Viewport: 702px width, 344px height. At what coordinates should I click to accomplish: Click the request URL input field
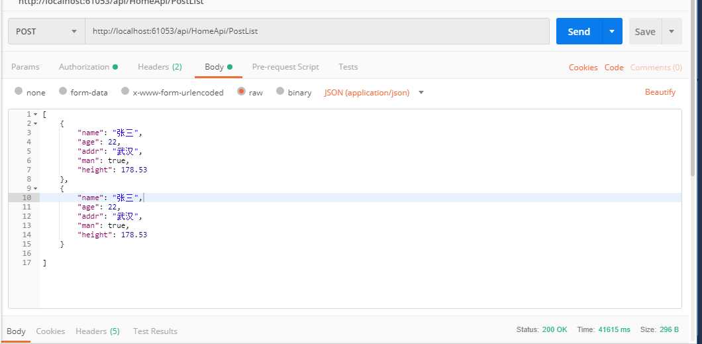[317, 31]
